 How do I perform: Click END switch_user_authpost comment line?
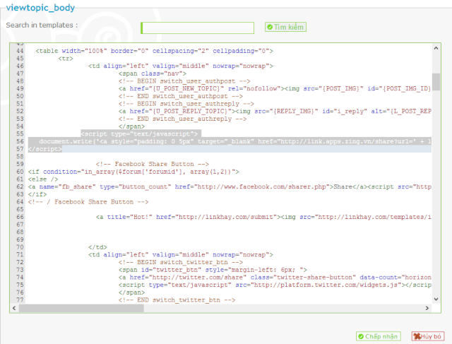click(181, 96)
